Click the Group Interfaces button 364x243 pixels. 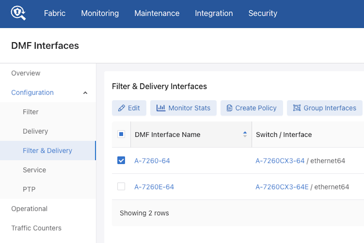(x=324, y=108)
